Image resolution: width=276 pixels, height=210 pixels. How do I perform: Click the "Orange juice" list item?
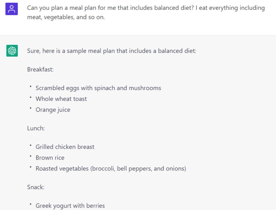(53, 110)
